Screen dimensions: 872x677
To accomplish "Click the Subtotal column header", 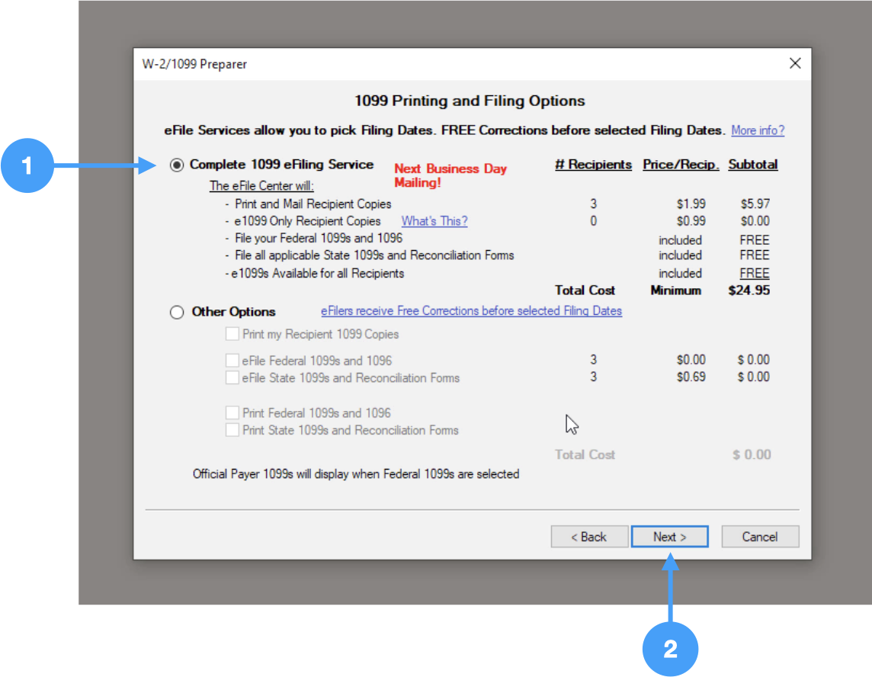I will pyautogui.click(x=752, y=165).
